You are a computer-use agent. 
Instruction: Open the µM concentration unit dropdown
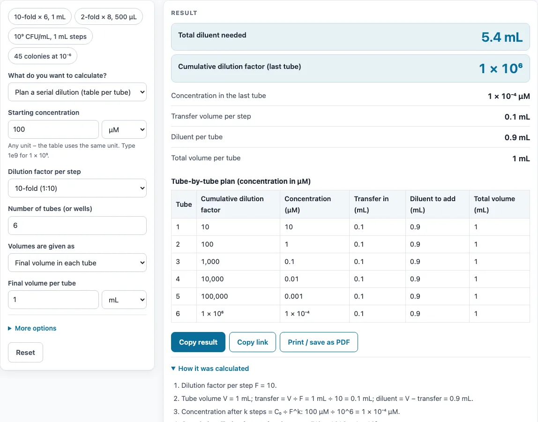coord(124,129)
